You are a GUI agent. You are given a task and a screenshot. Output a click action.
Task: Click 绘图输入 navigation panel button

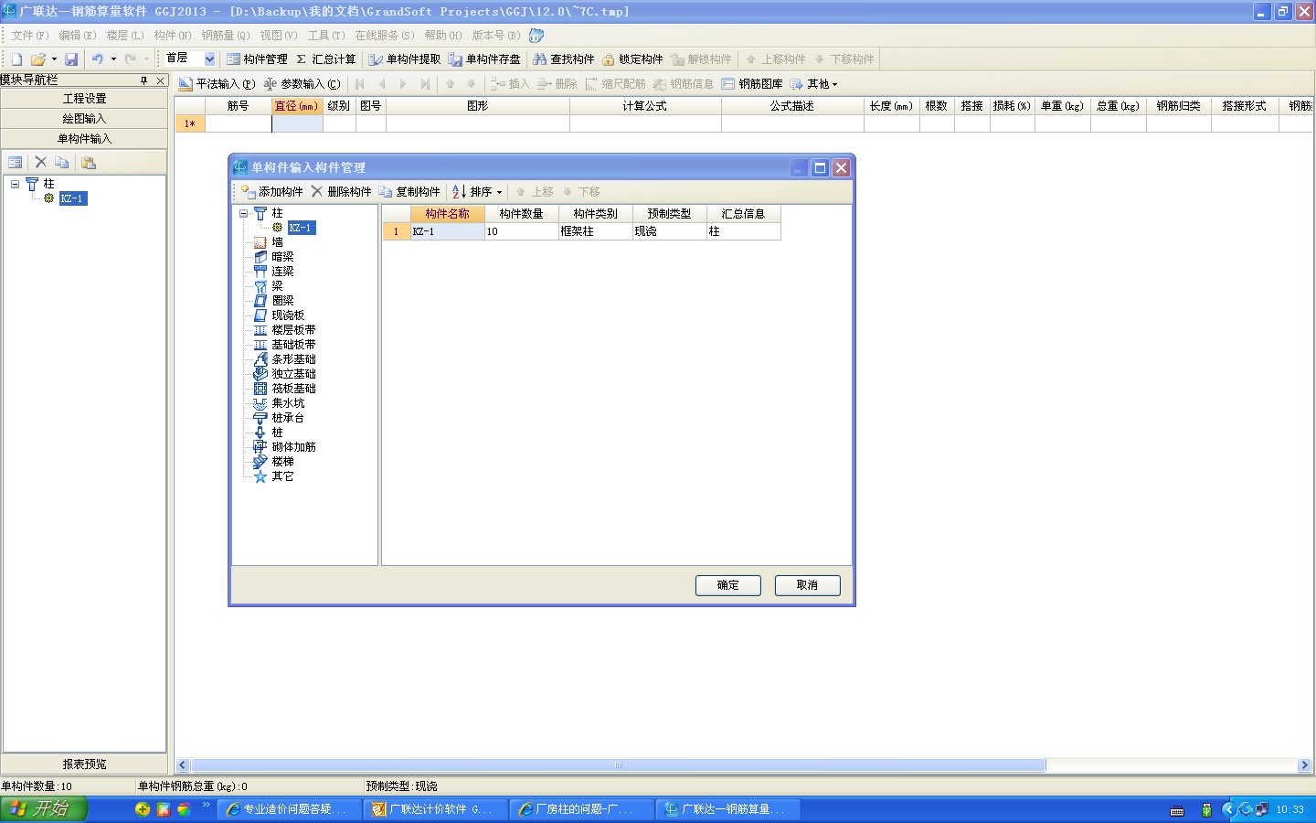coord(84,119)
